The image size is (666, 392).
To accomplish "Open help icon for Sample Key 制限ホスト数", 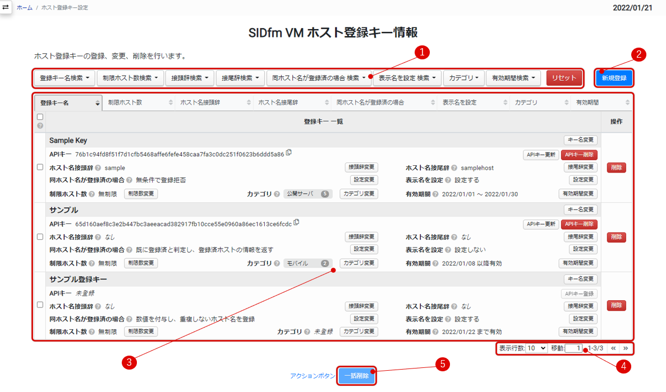I will coord(92,194).
